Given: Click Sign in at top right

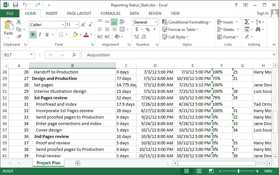Looking at the screenshot, I should [x=262, y=13].
